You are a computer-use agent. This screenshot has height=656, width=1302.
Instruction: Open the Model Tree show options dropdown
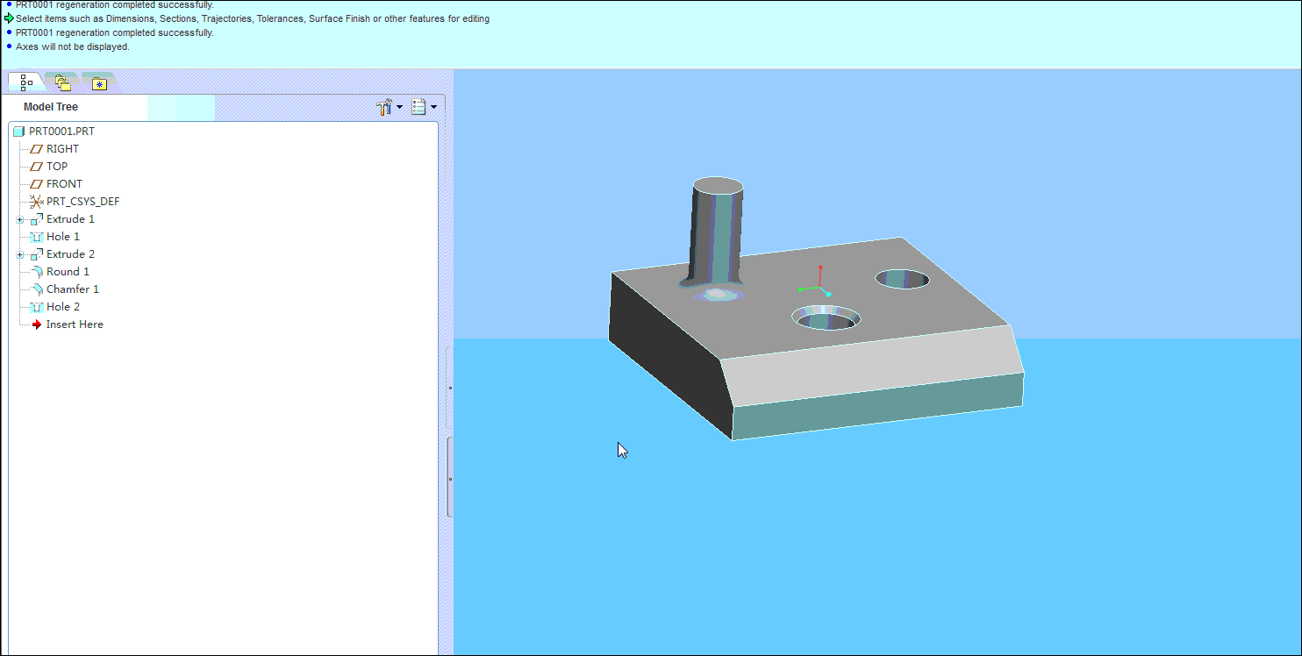click(x=424, y=107)
